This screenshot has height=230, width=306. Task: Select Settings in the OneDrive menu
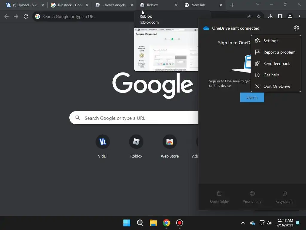click(x=276, y=41)
